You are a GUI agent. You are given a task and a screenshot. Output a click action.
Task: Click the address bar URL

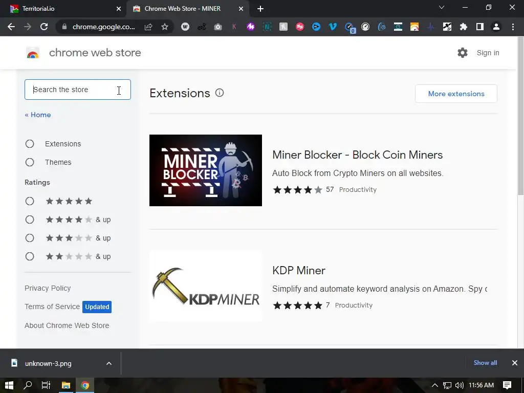coord(103,27)
